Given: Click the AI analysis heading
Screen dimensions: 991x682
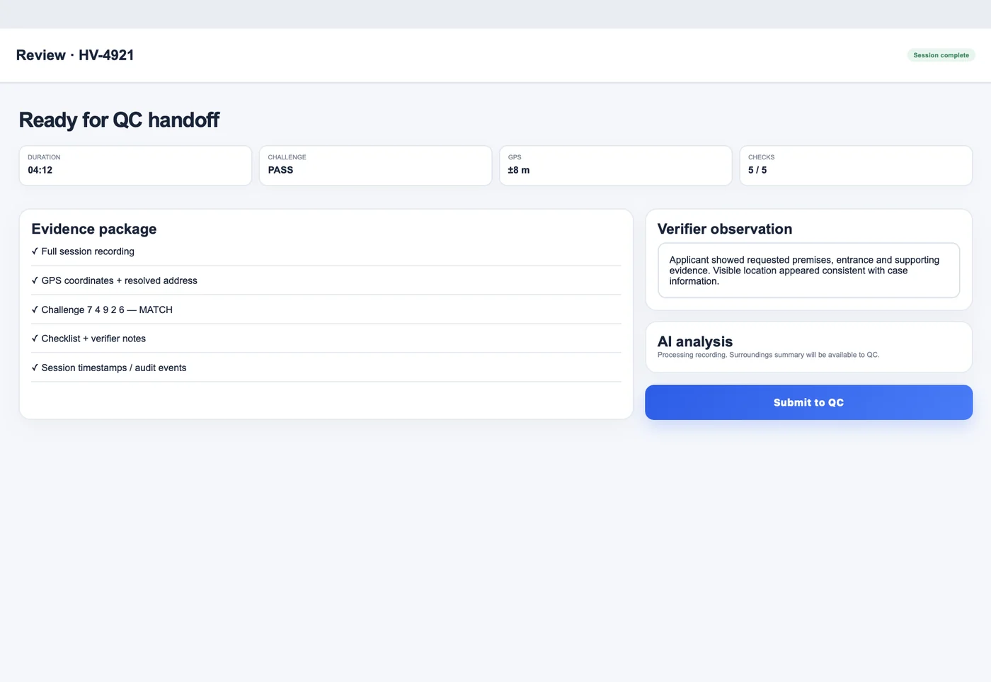Looking at the screenshot, I should (695, 341).
